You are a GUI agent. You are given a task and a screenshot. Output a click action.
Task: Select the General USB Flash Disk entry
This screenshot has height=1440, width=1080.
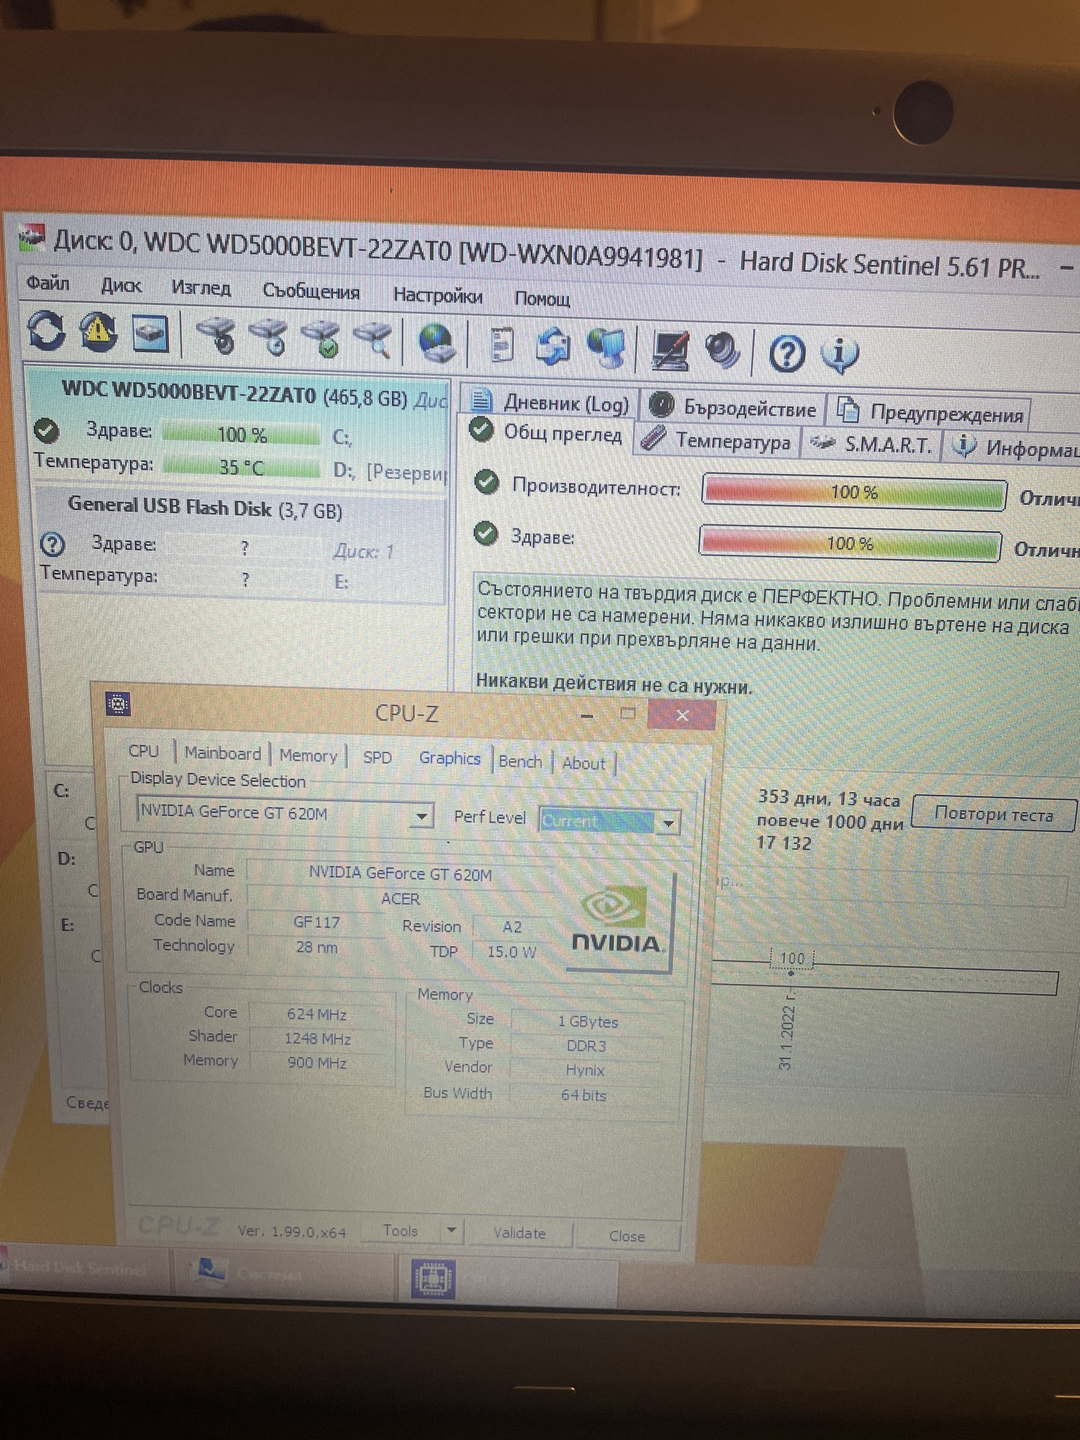(x=205, y=509)
